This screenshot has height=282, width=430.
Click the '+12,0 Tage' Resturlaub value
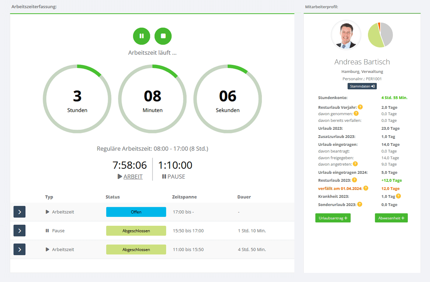[392, 180]
